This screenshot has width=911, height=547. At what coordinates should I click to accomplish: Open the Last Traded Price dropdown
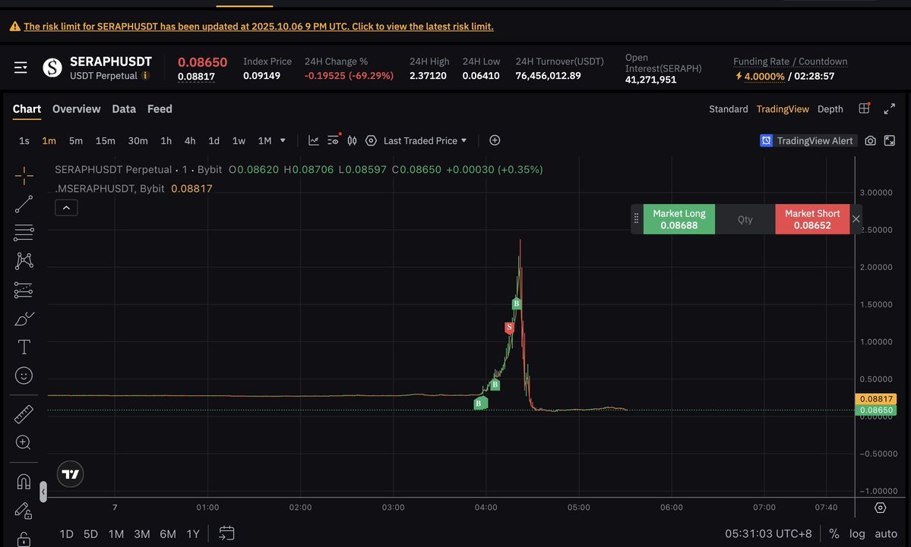click(x=425, y=140)
